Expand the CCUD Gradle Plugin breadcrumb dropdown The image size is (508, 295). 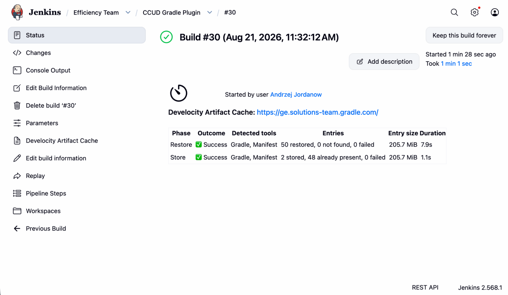tap(210, 12)
